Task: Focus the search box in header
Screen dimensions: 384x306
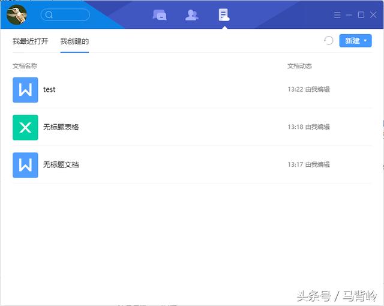Action: click(65, 14)
